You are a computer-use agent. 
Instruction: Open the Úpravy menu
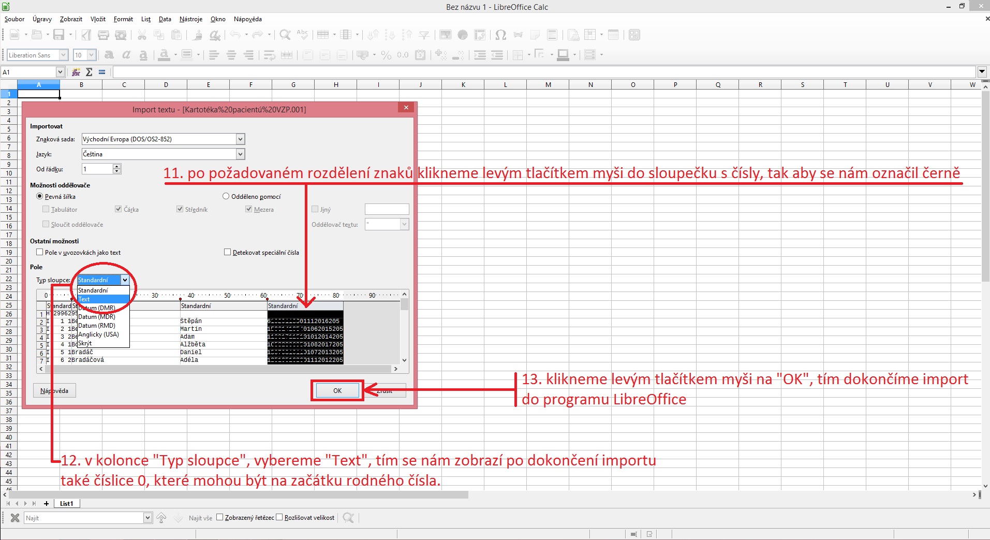(x=42, y=19)
